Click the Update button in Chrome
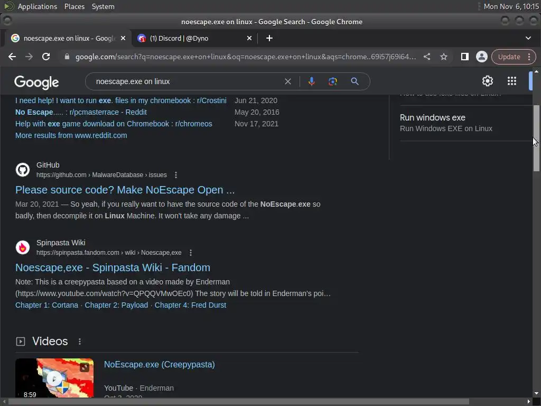541x406 pixels. coord(509,57)
